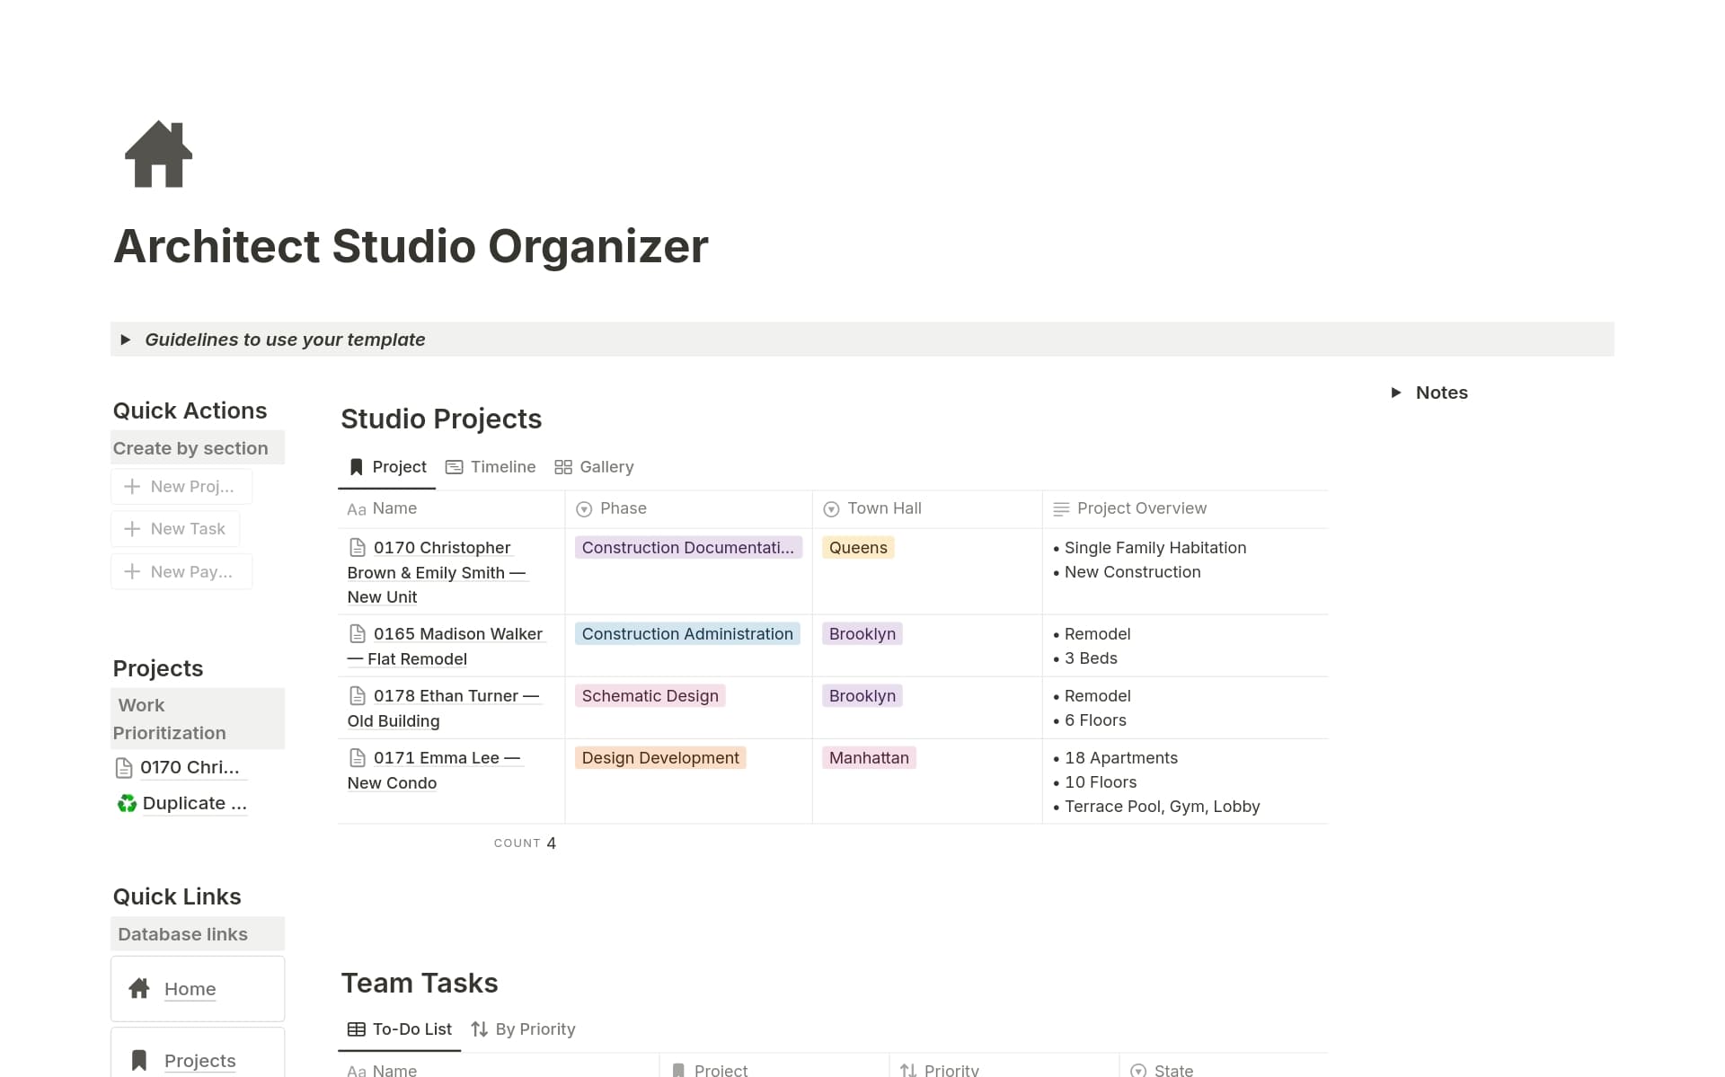
Task: Click the Home icon under Quick Links
Action: 139,988
